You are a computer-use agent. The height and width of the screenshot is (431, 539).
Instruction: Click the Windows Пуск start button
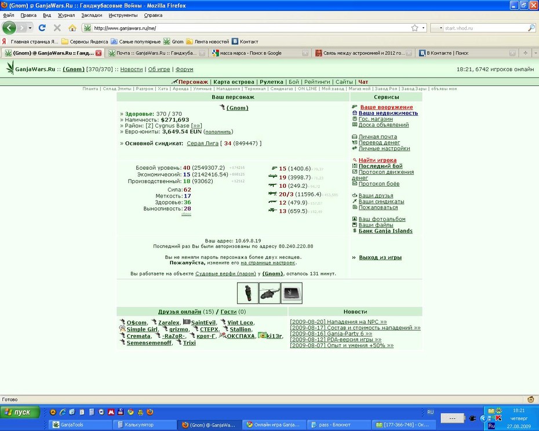pos(20,412)
